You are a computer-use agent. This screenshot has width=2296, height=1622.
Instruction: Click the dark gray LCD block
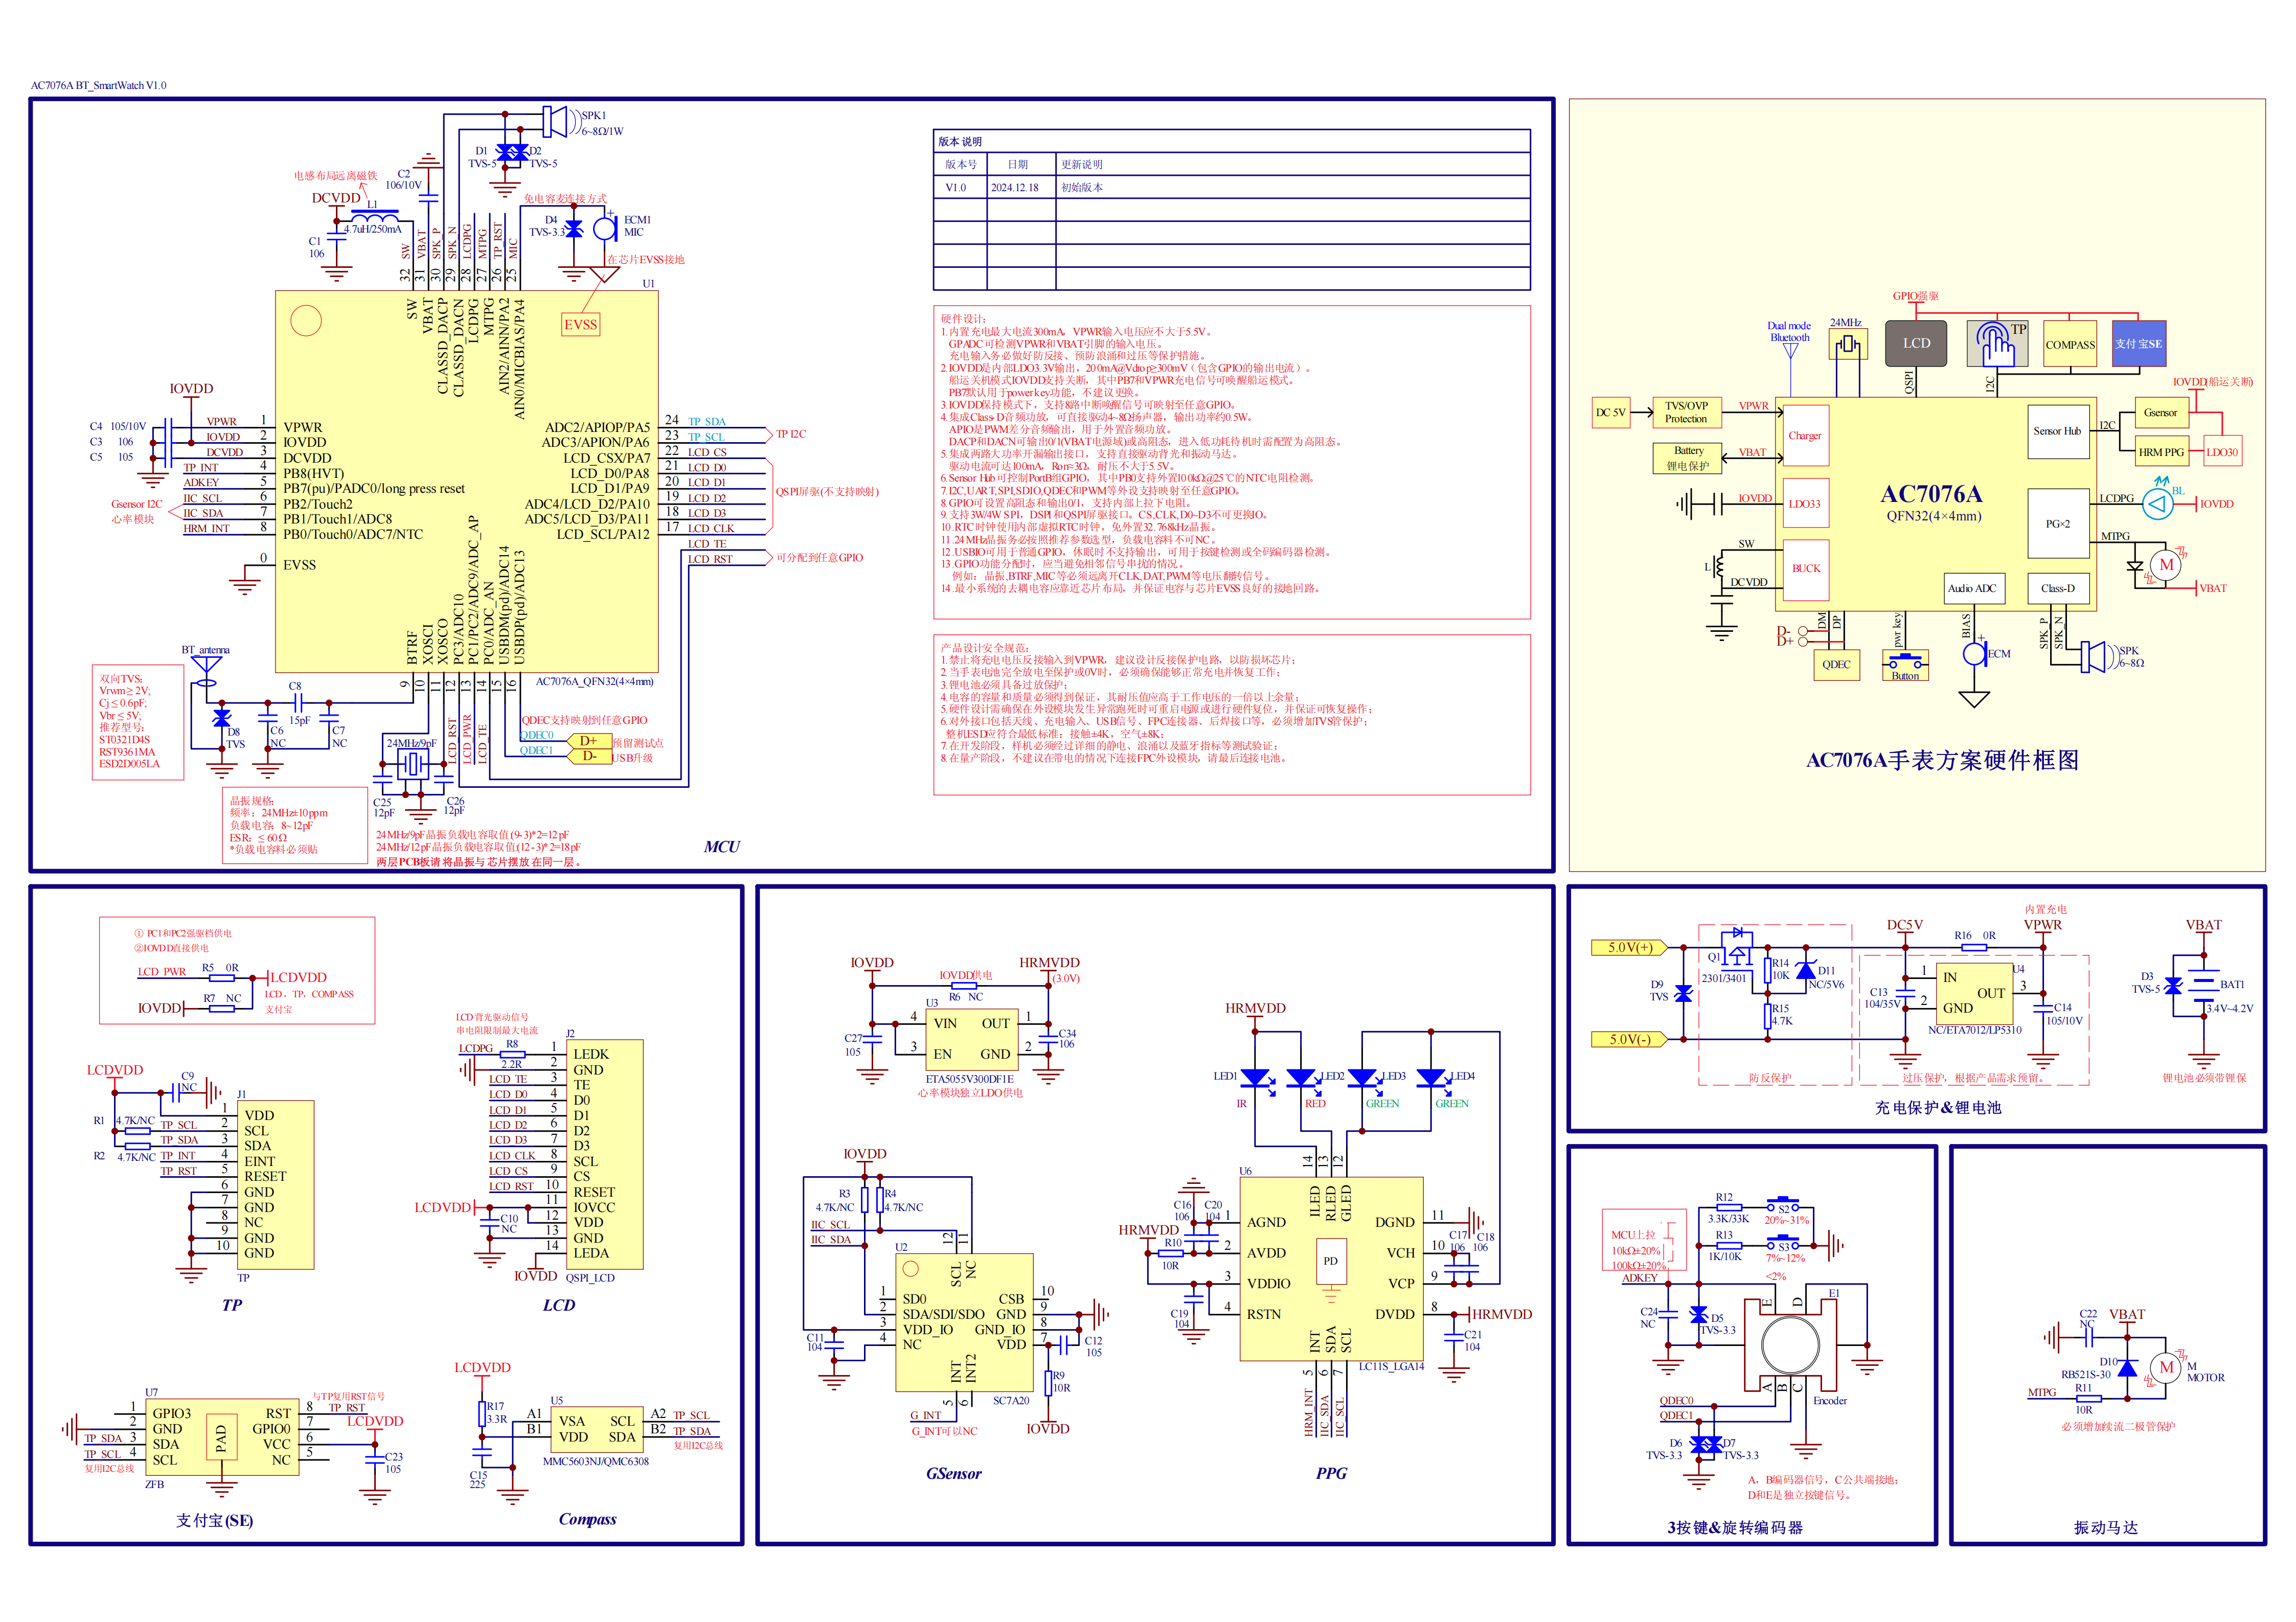point(1915,343)
